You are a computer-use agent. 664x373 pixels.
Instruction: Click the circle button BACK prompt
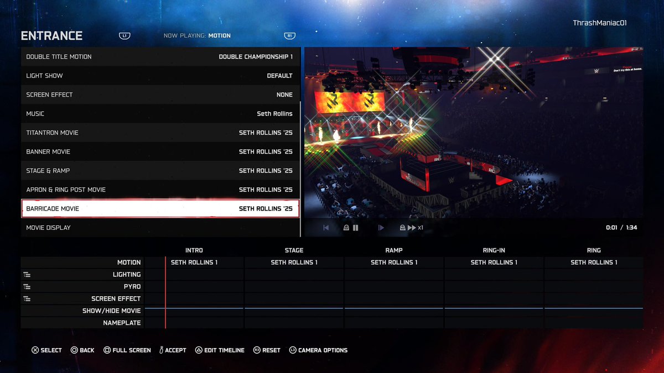coord(82,350)
